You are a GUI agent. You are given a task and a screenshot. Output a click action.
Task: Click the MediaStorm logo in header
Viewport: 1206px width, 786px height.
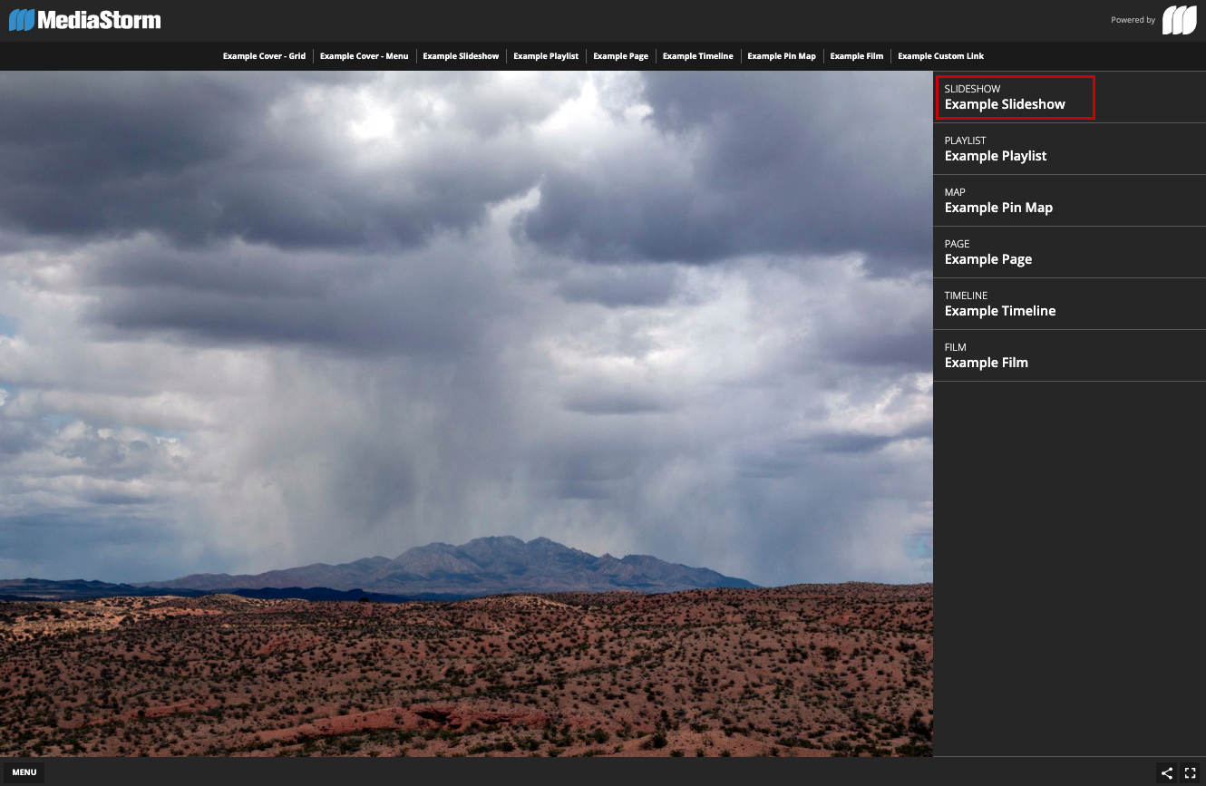pos(85,20)
